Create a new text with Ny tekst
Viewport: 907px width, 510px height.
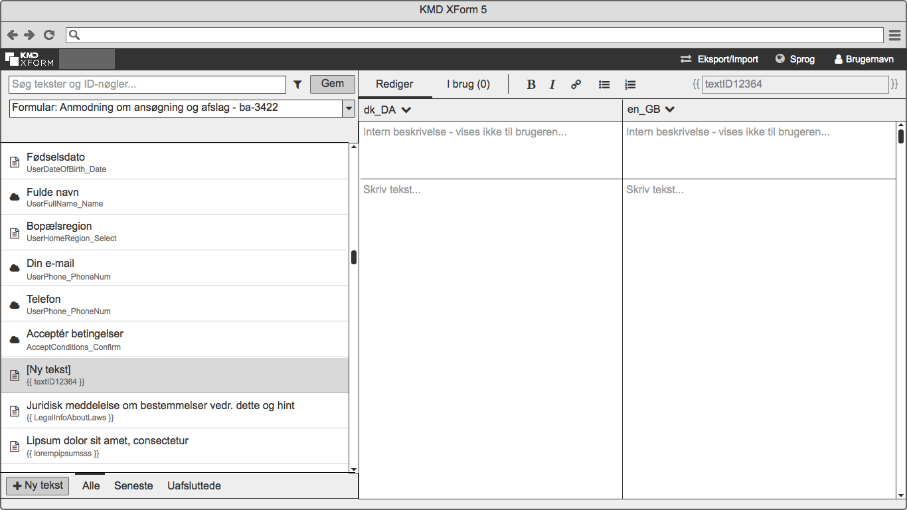coord(38,485)
